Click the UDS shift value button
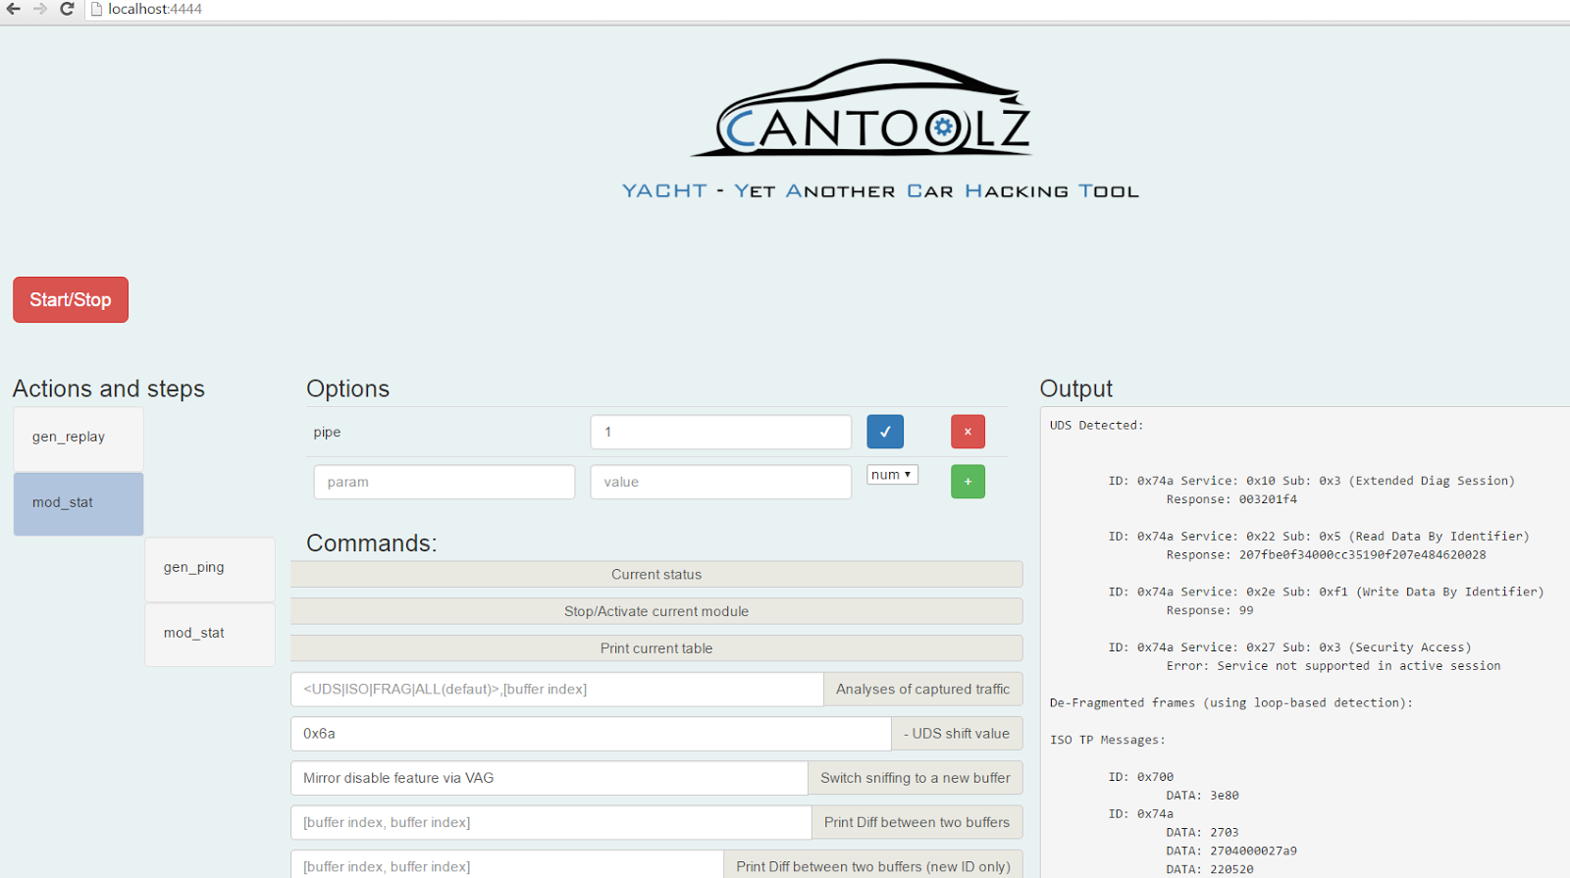The width and height of the screenshot is (1570, 878). click(x=958, y=734)
